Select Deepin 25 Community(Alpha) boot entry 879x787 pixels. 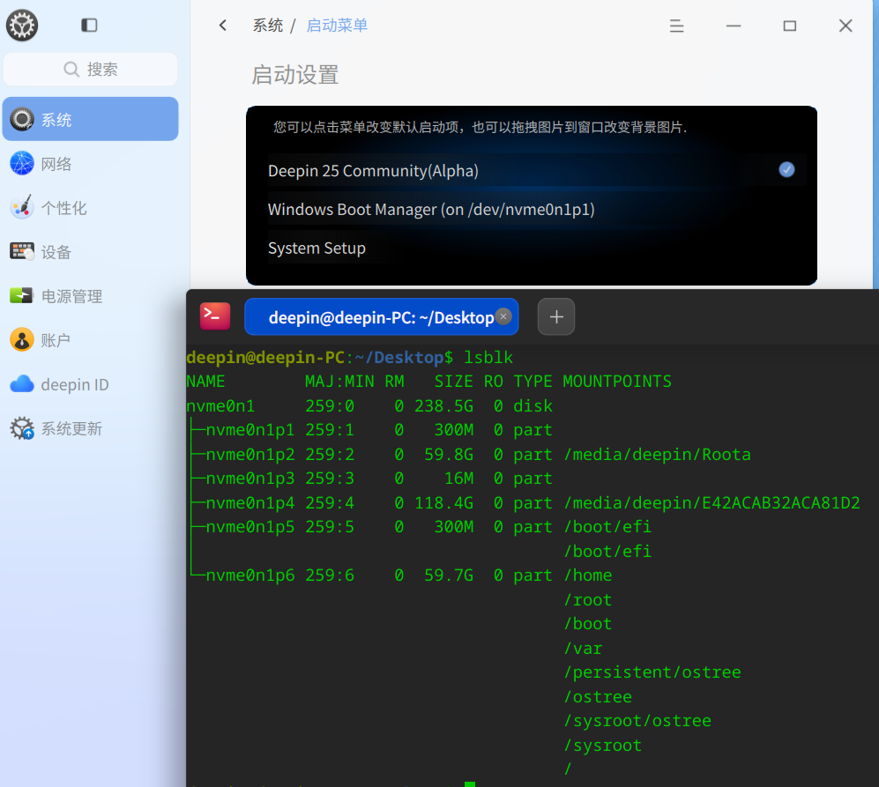(537, 170)
